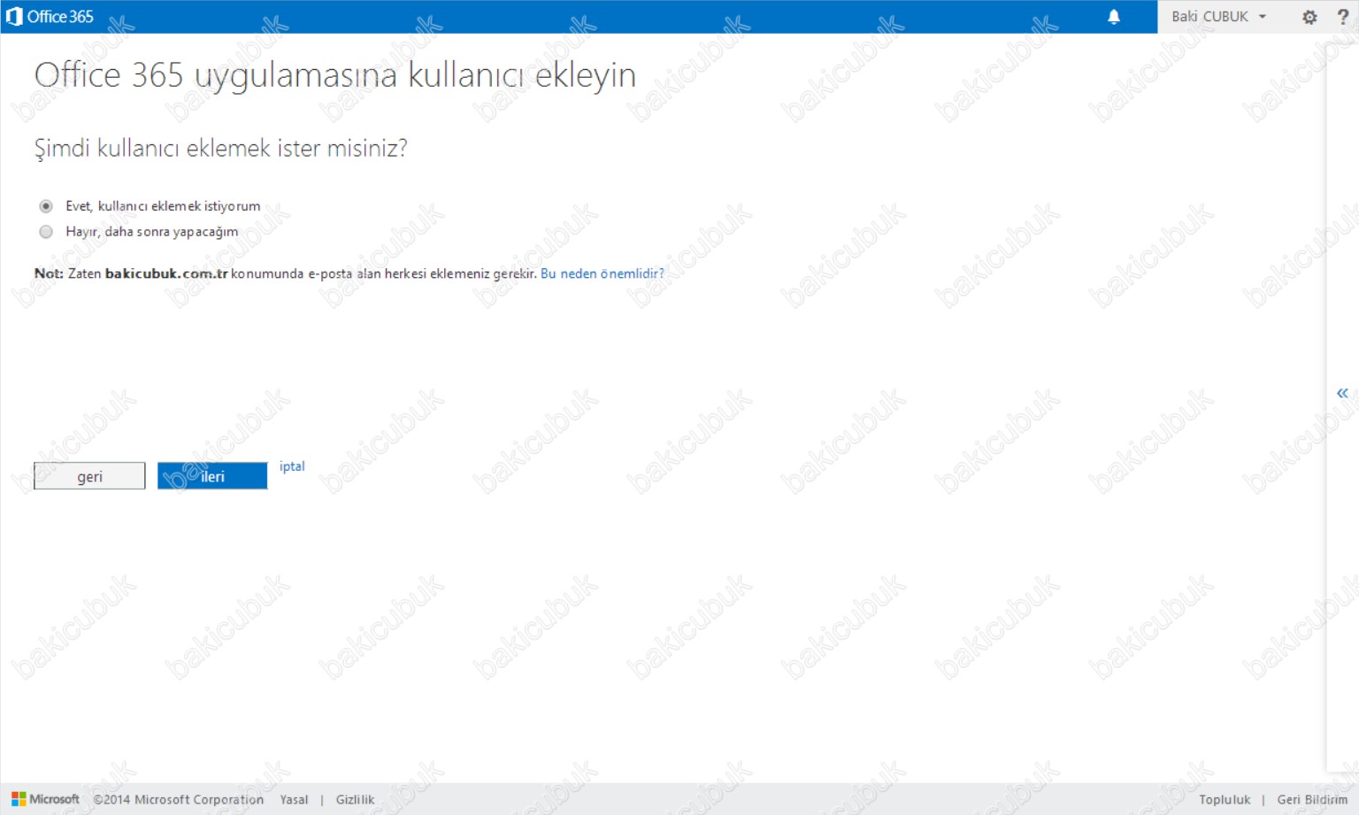Image resolution: width=1359 pixels, height=815 pixels.
Task: Click the "Office 365 uygulamasına kullanıcı ekleyin" heading
Action: pos(334,76)
